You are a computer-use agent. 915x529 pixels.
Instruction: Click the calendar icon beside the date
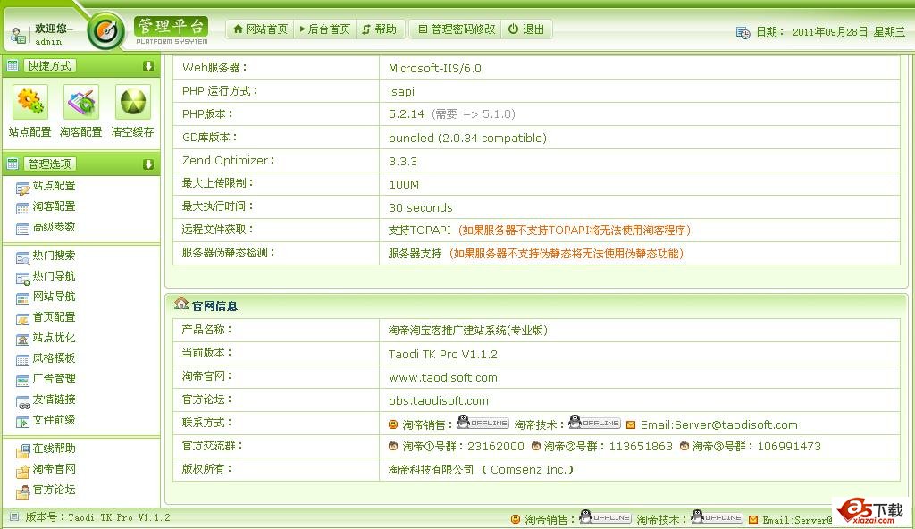[x=743, y=32]
